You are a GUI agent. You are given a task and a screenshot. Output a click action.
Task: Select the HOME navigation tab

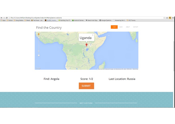[114, 27]
